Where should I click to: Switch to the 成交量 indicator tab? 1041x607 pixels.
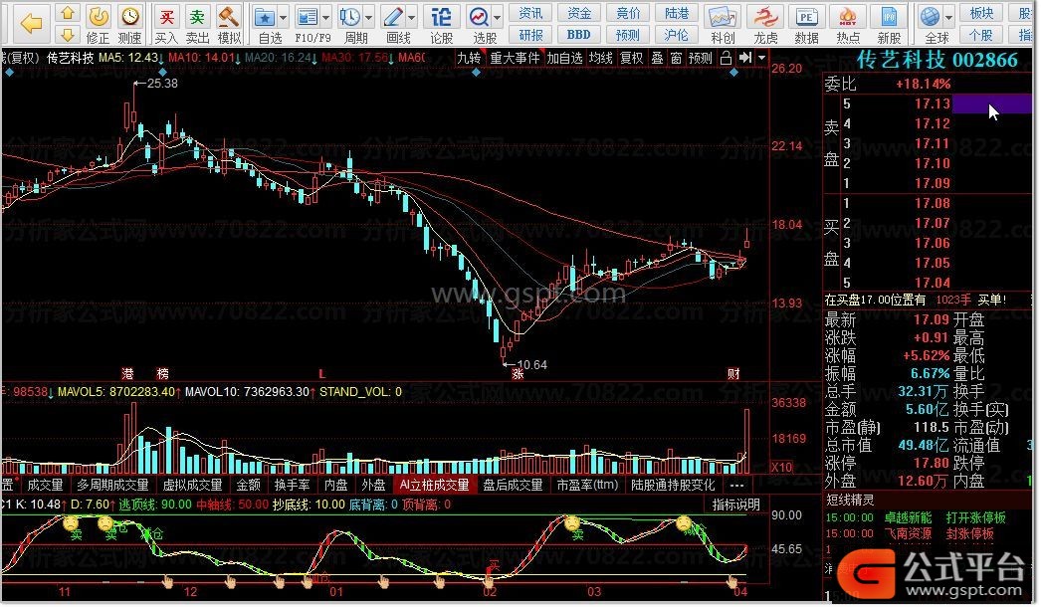click(x=45, y=486)
